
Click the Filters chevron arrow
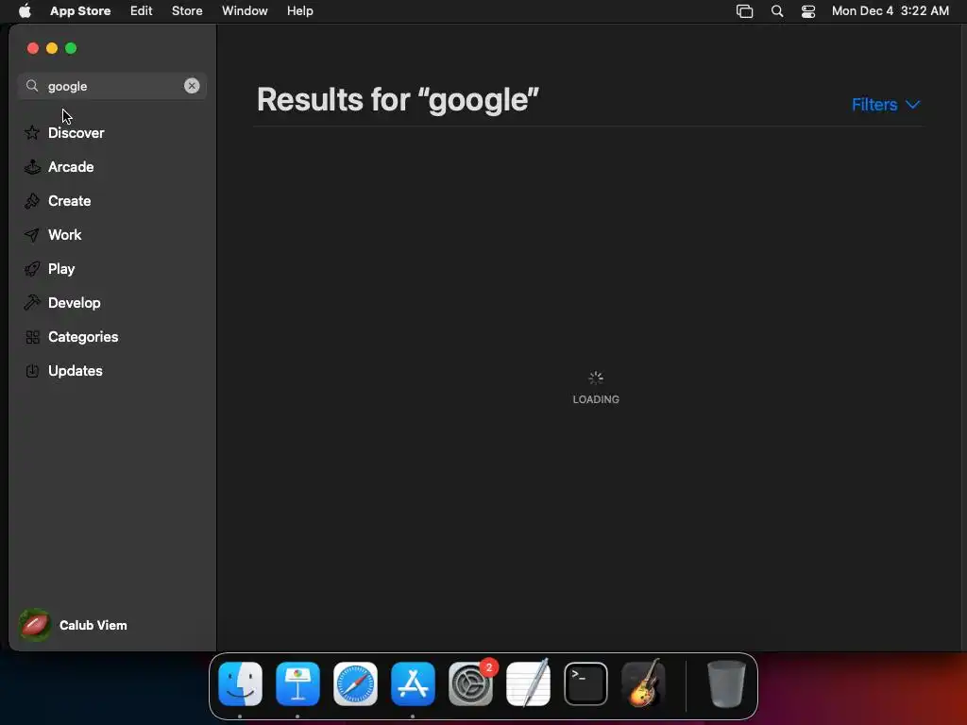(x=913, y=105)
